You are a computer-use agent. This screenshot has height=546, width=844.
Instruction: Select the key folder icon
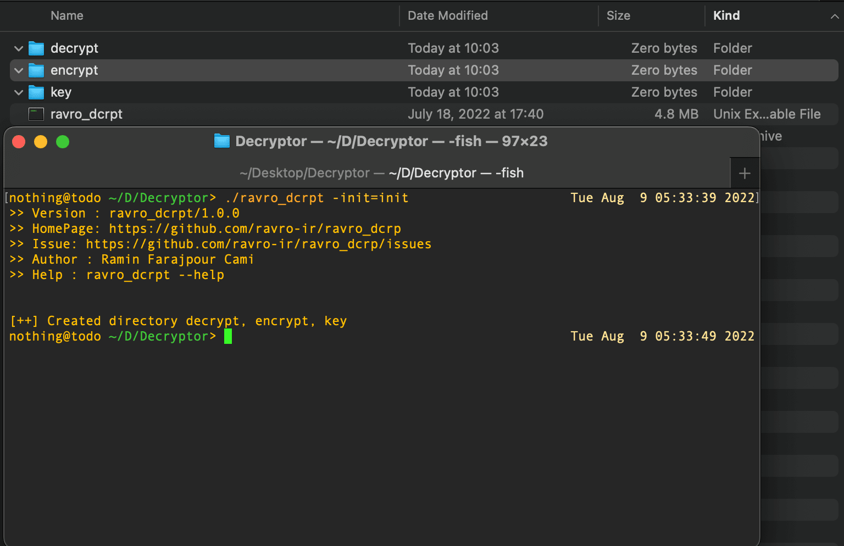36,92
